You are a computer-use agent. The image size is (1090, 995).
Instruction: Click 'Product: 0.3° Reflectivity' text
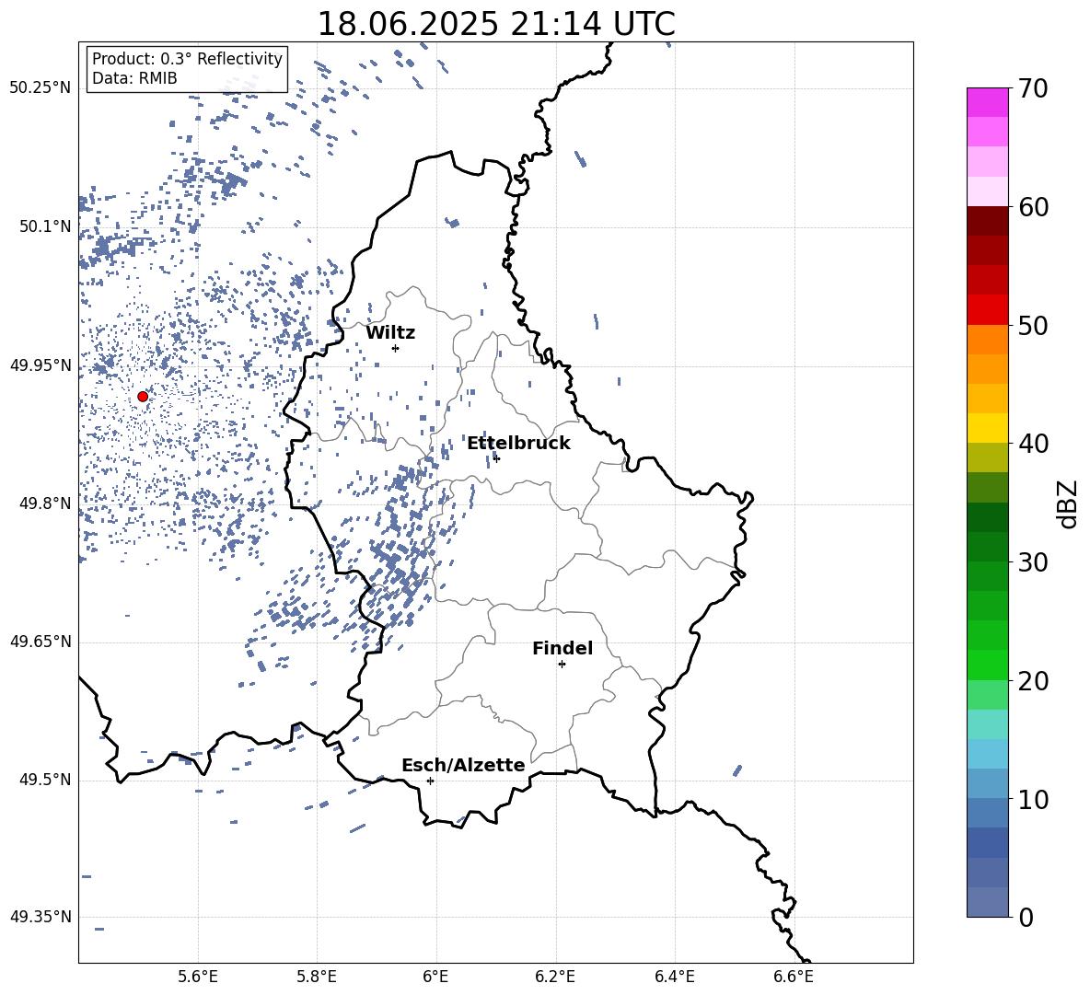point(187,59)
